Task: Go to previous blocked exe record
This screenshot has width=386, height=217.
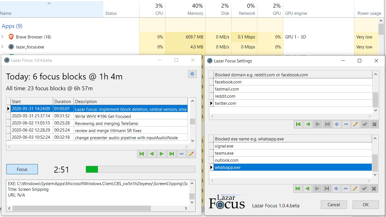Action: pos(307,189)
